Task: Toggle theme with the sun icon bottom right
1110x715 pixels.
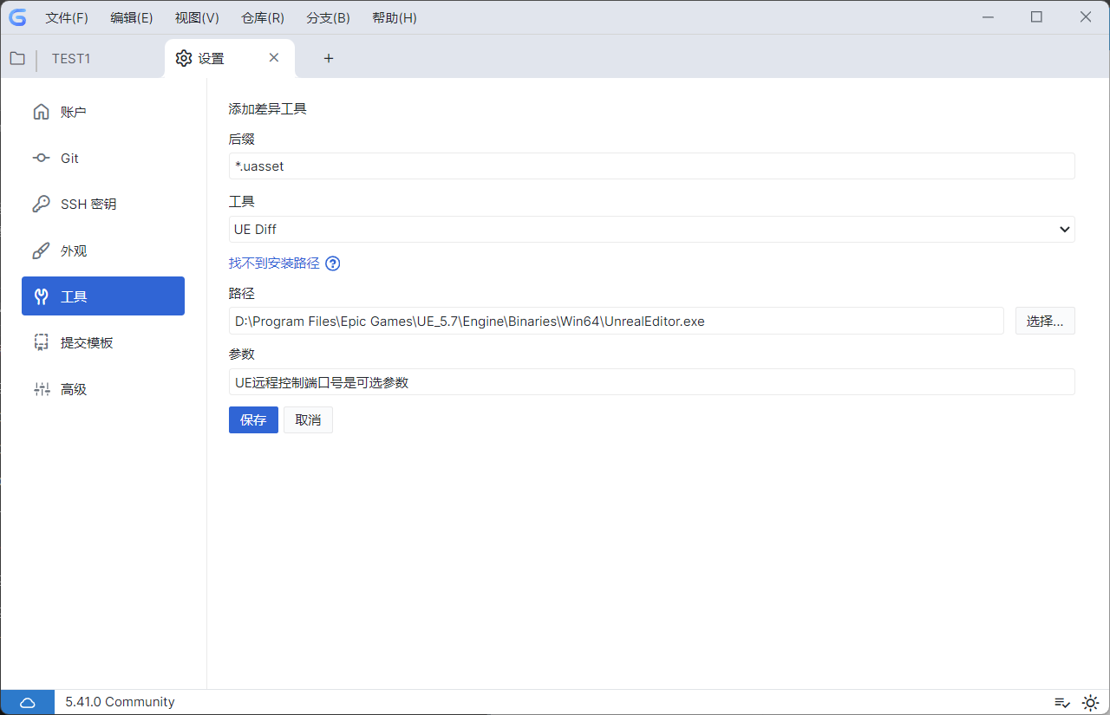Action: coord(1090,702)
